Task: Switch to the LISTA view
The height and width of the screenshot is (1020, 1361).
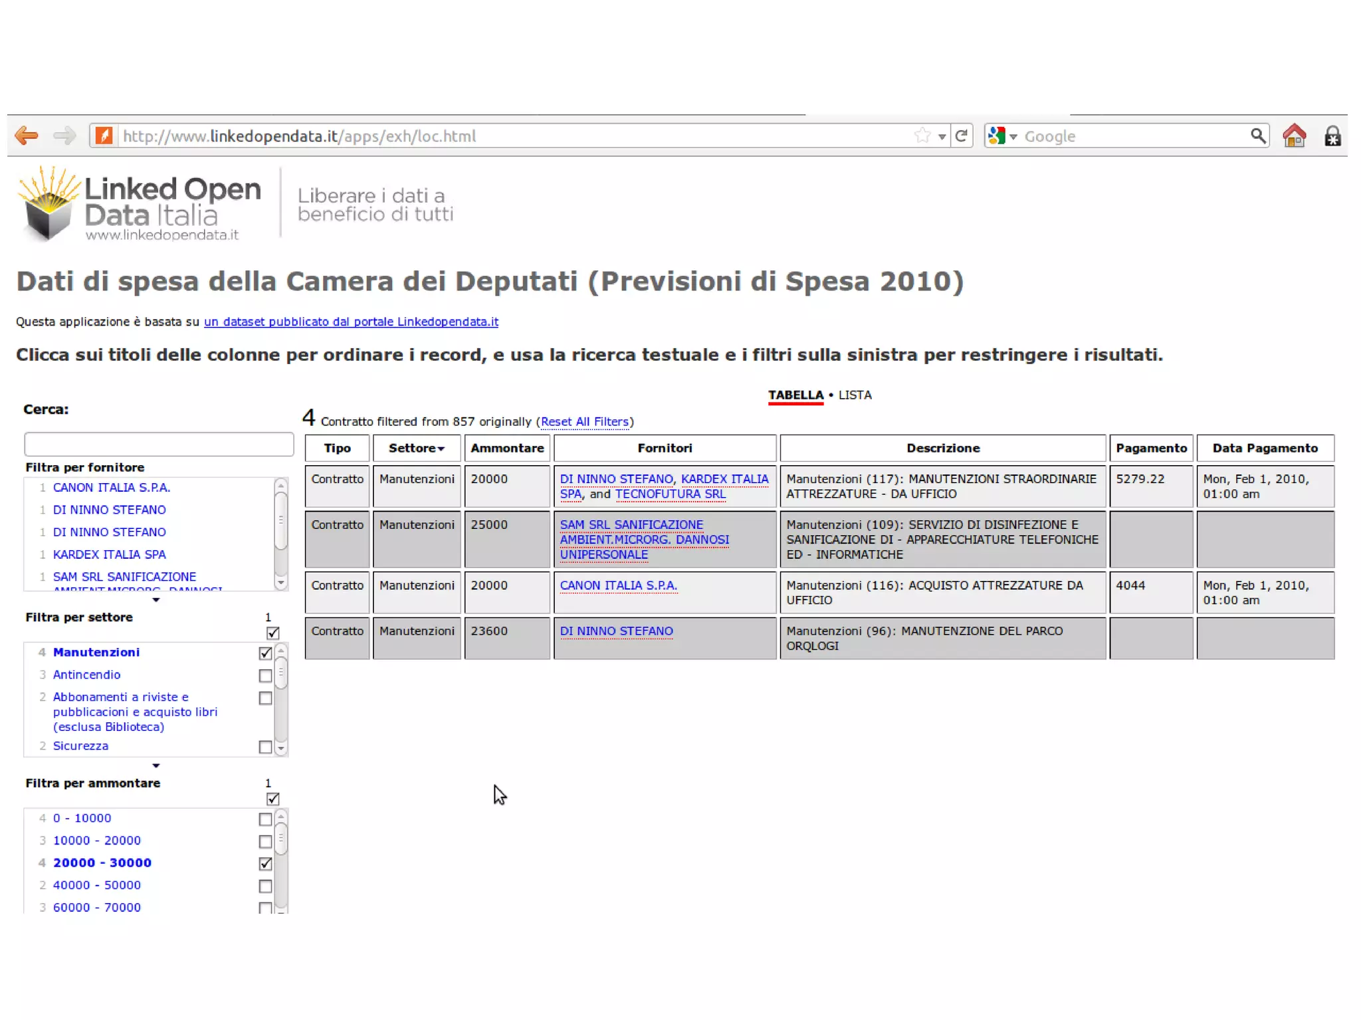Action: (x=855, y=395)
